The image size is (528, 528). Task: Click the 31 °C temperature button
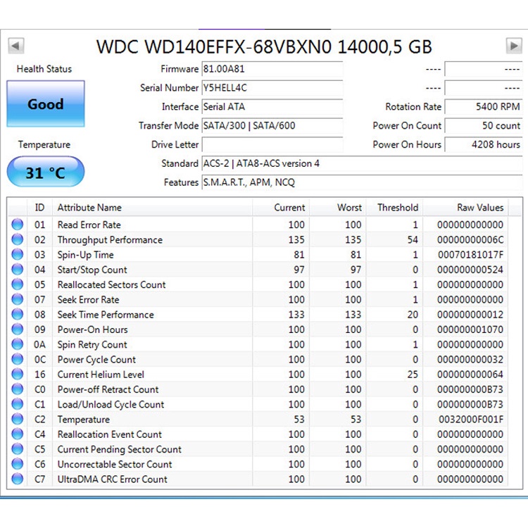(46, 172)
